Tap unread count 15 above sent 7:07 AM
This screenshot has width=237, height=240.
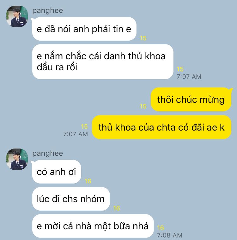click(84, 126)
